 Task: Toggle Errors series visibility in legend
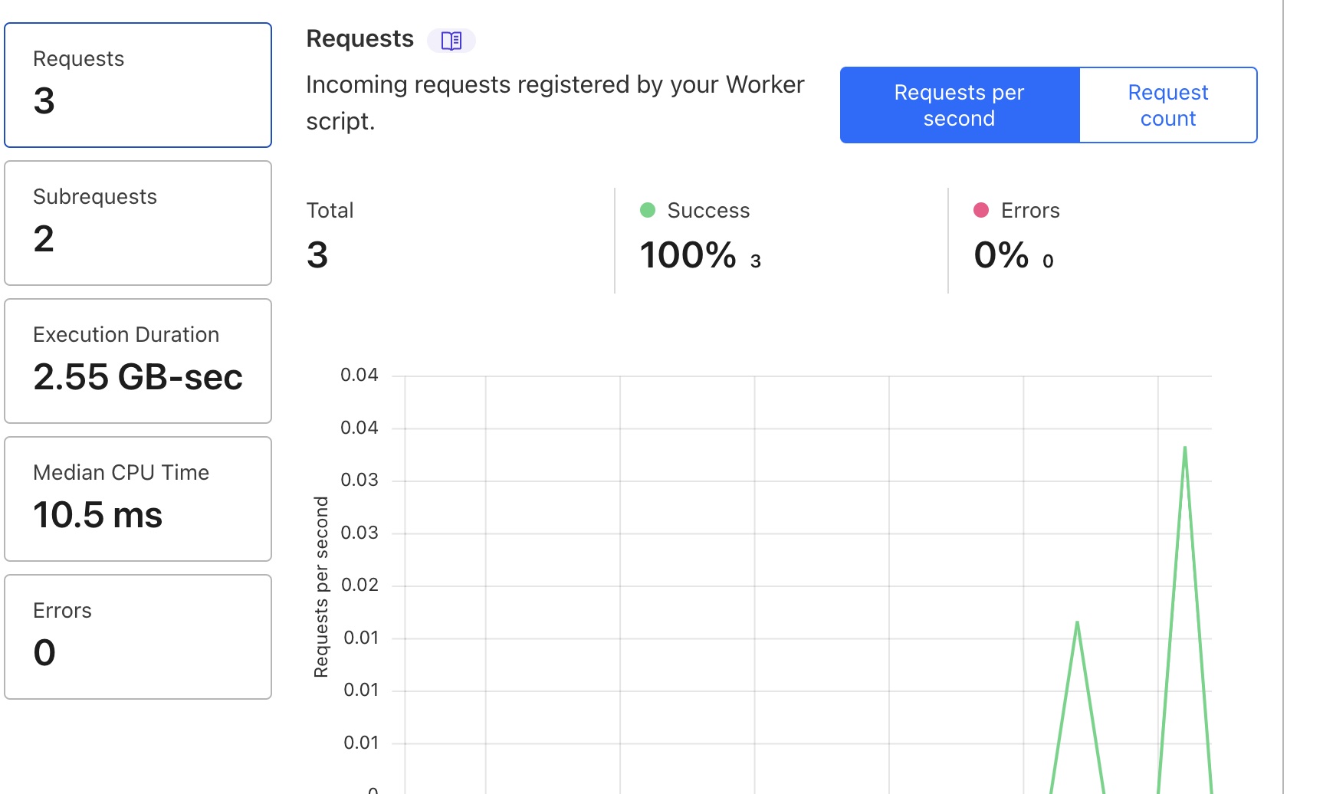(1029, 209)
